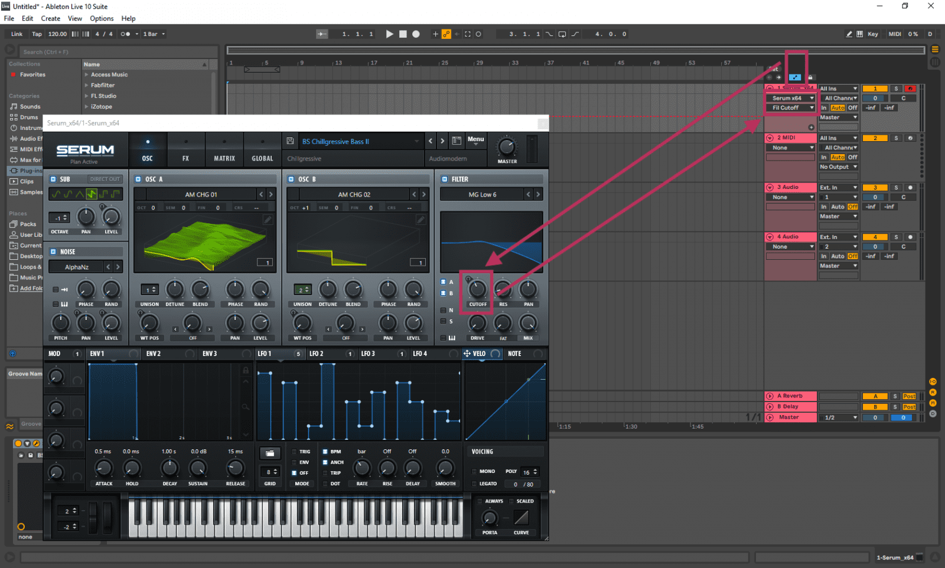Screen dimensions: 945x568
Task: Open the Create menu
Action: (51, 18)
